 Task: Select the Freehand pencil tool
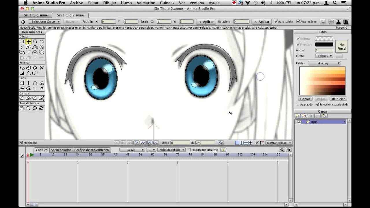[x=22, y=47]
